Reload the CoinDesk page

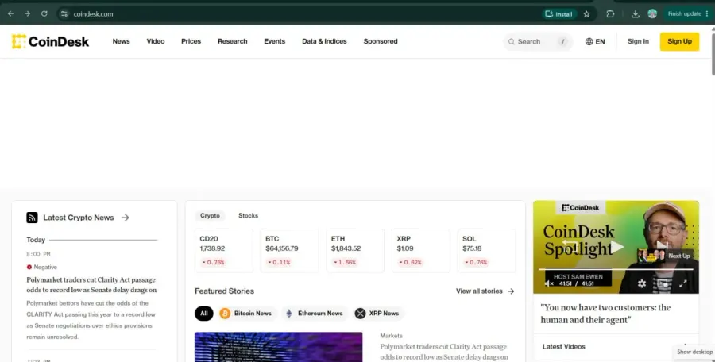point(44,13)
